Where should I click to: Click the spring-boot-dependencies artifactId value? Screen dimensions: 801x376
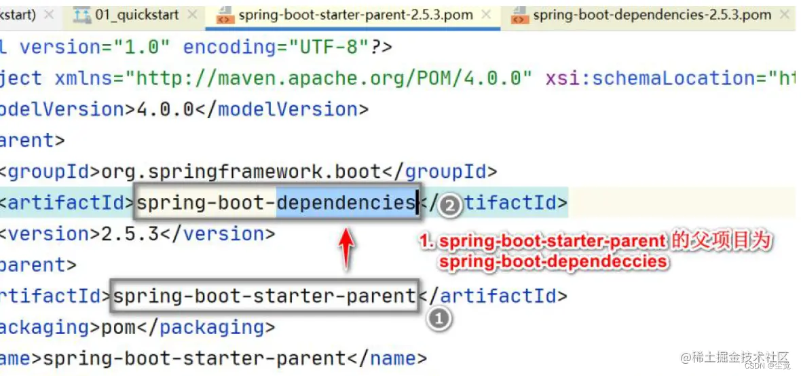(276, 203)
